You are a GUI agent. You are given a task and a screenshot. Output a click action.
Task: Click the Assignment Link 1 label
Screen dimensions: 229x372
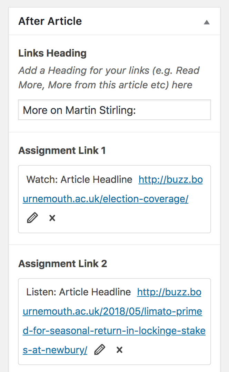coord(62,150)
